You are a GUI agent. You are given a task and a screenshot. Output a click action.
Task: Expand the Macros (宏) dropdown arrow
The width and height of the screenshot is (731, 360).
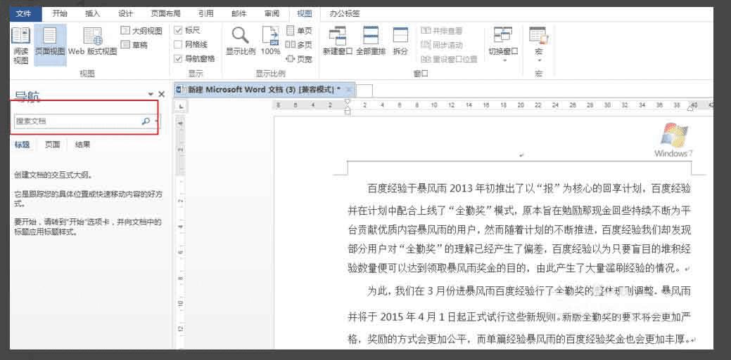539,60
